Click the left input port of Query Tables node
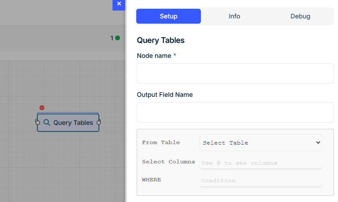The width and height of the screenshot is (338, 202). pyautogui.click(x=37, y=123)
